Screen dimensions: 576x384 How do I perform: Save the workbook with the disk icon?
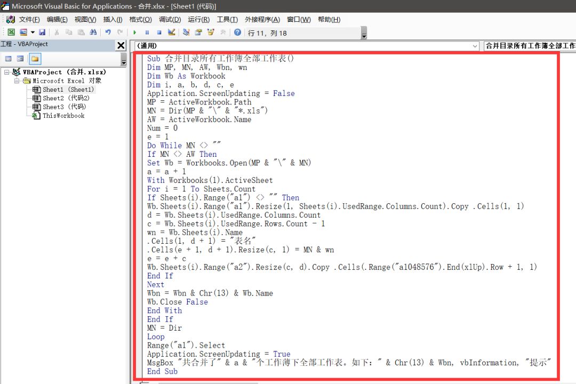coord(42,33)
